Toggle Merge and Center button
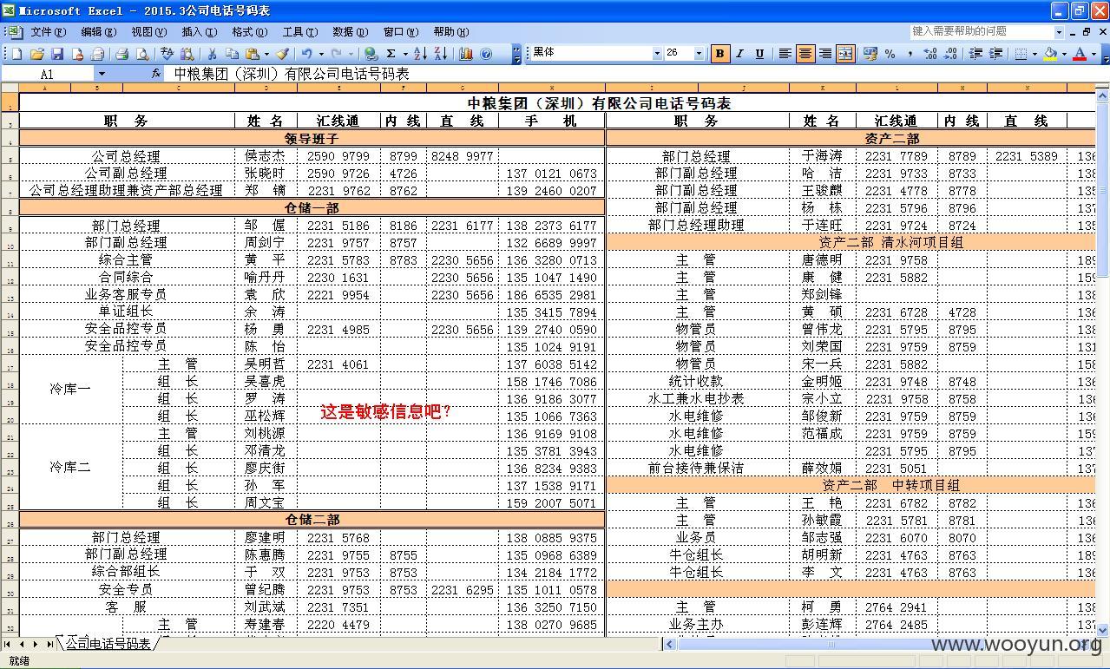This screenshot has height=669, width=1110. pyautogui.click(x=845, y=54)
